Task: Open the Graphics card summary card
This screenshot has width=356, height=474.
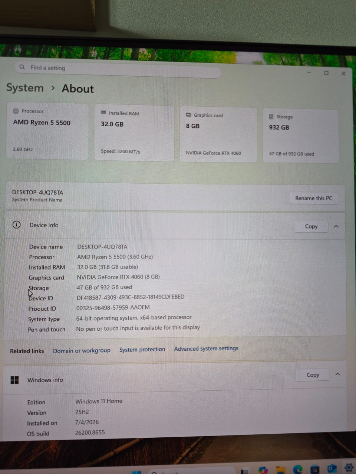Action: (x=218, y=134)
